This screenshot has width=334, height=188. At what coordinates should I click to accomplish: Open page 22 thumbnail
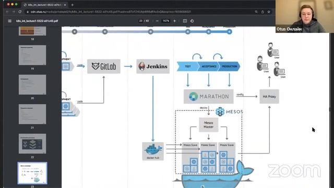pos(32,144)
